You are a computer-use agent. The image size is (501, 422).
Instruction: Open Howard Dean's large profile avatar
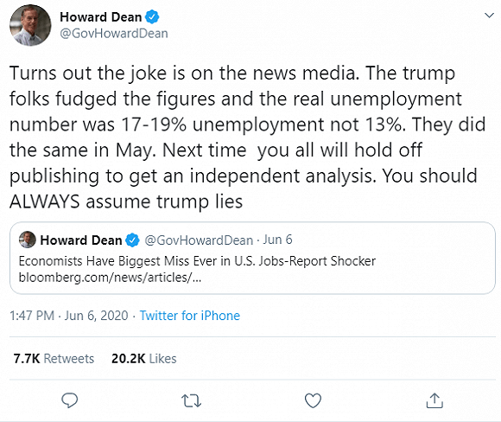coord(30,25)
